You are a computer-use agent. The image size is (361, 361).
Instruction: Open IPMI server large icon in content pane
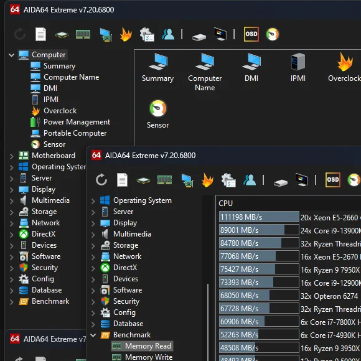click(x=298, y=67)
